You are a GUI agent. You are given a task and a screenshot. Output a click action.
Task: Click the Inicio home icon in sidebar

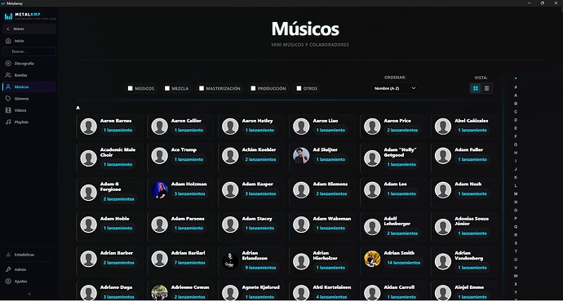coord(8,41)
